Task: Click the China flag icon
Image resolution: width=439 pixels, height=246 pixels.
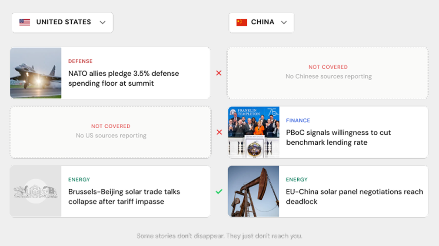Action: 242,23
